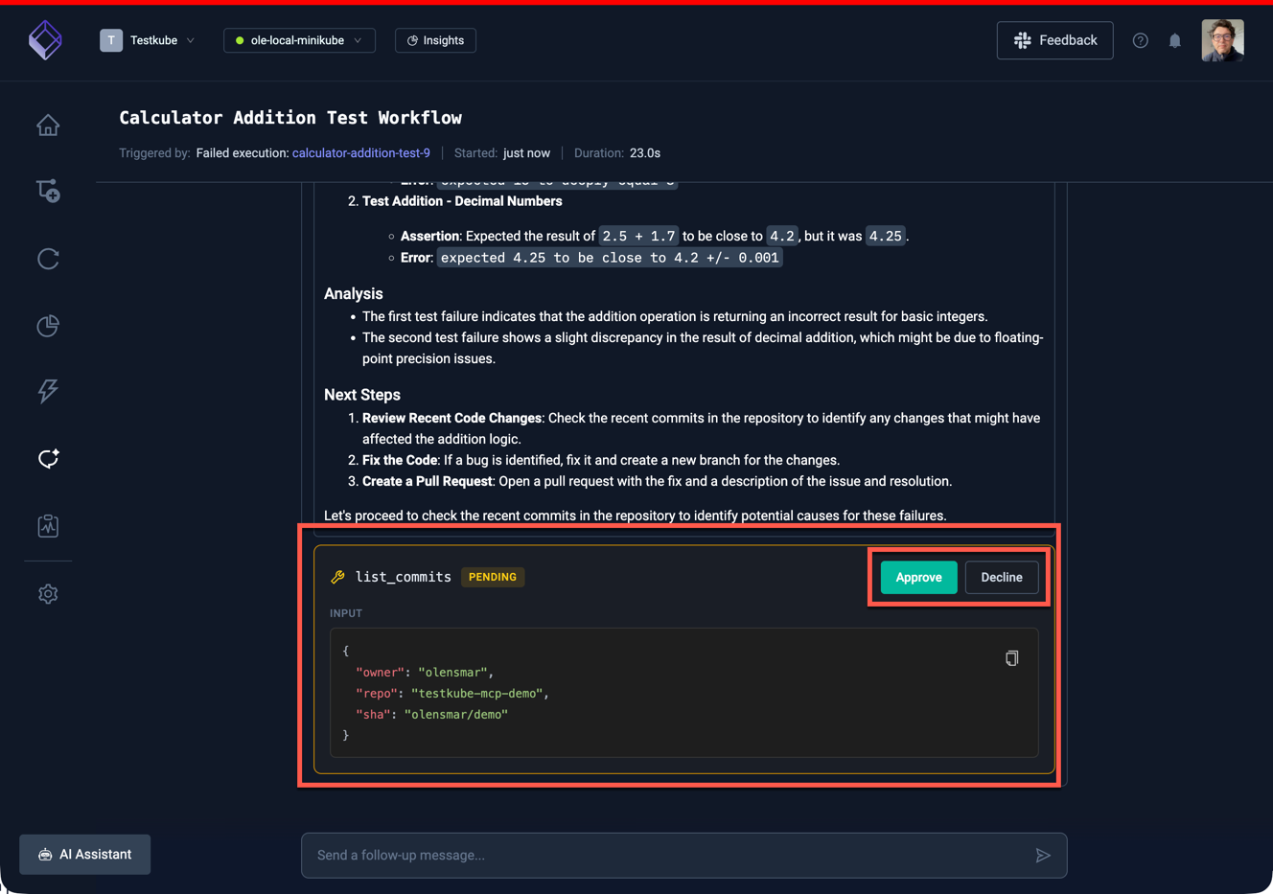The width and height of the screenshot is (1273, 894).
Task: Click the send message arrow icon
Action: pos(1044,855)
